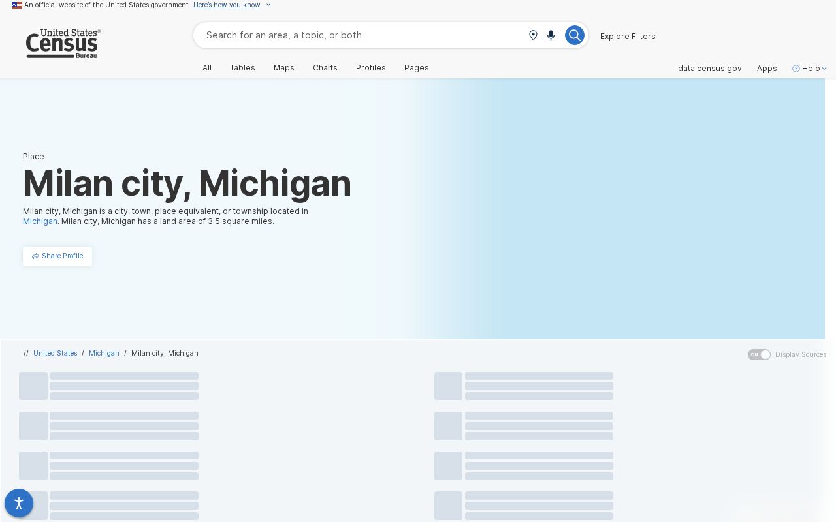Open the Pages tab

[x=417, y=68]
